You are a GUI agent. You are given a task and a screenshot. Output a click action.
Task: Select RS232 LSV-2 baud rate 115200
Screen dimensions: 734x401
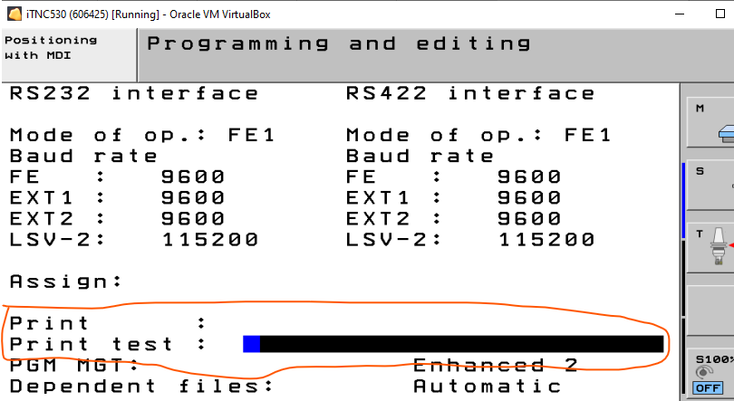[210, 240]
